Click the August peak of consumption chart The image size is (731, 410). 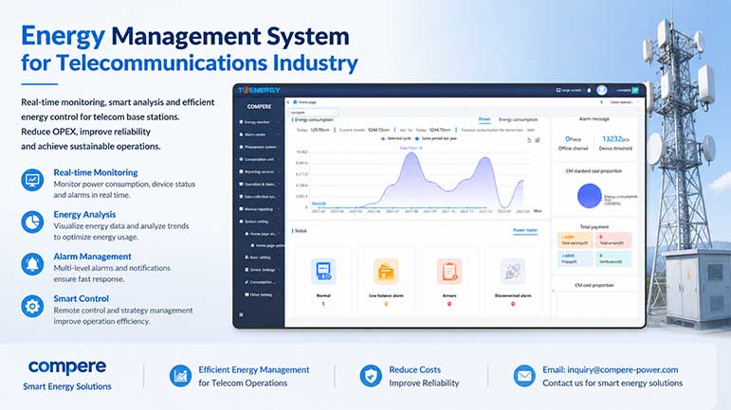click(411, 153)
